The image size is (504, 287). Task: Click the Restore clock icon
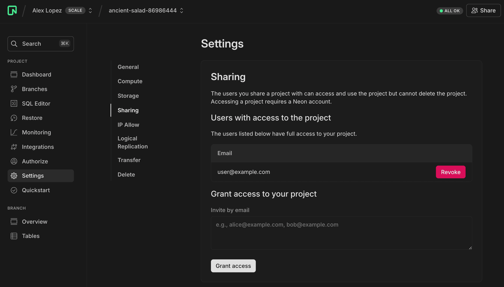14,118
